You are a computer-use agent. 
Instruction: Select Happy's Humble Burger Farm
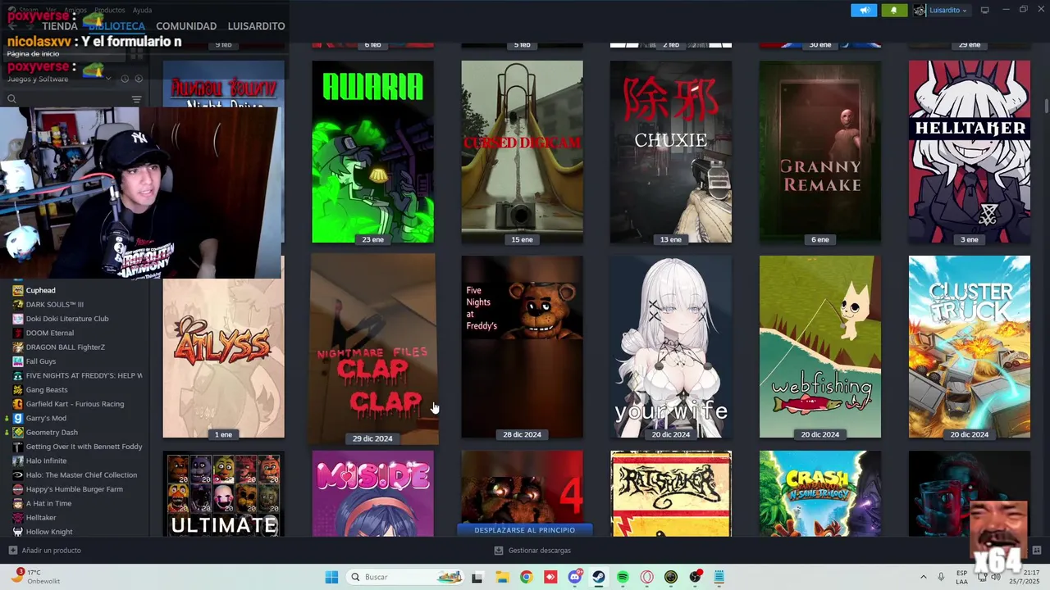pos(75,489)
